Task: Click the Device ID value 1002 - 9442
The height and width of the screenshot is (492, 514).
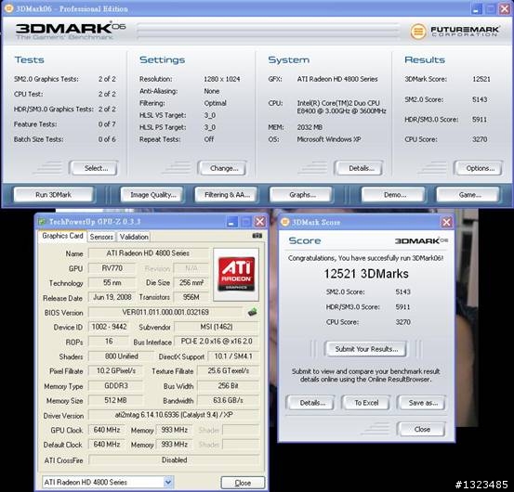Action: pos(109,327)
